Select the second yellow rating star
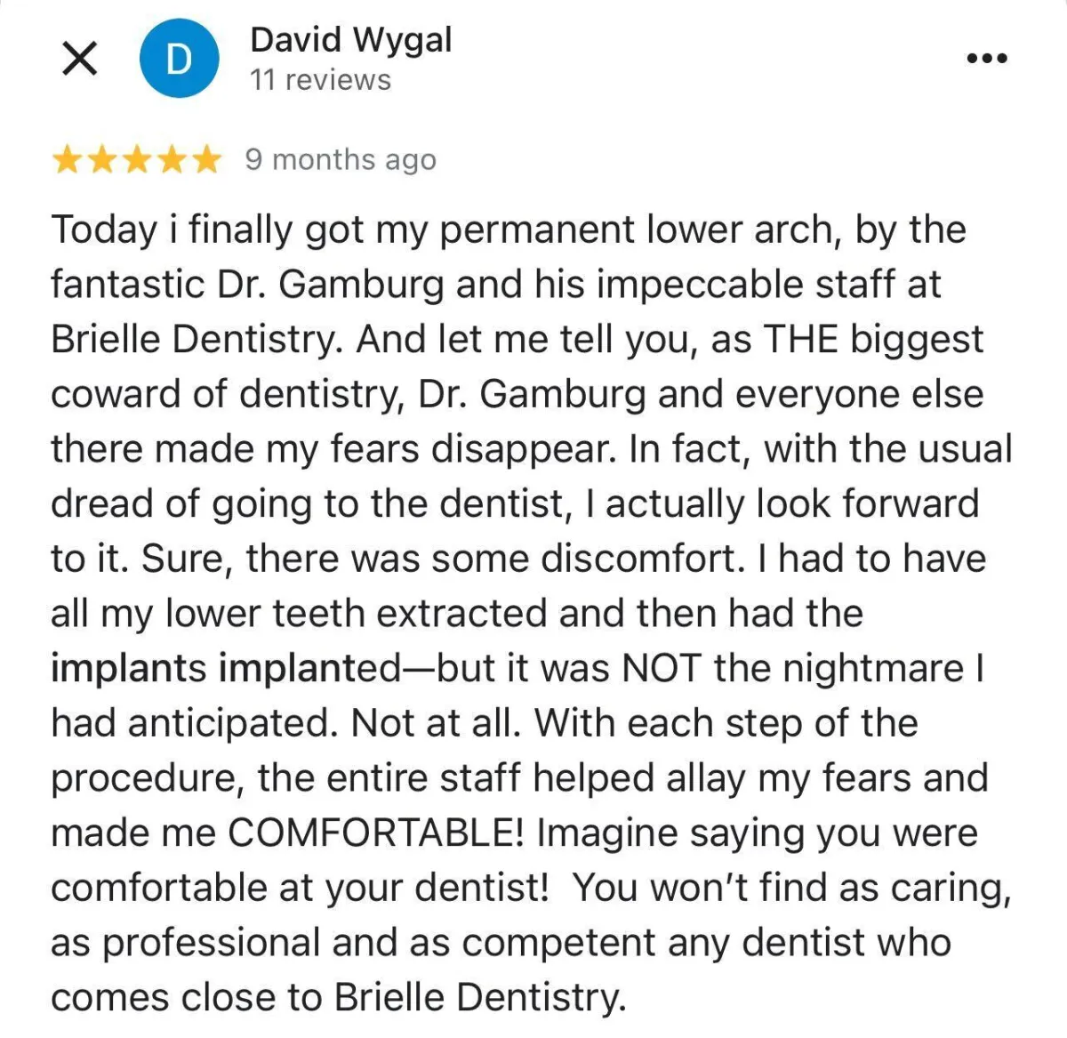1067x1038 pixels. (x=101, y=160)
